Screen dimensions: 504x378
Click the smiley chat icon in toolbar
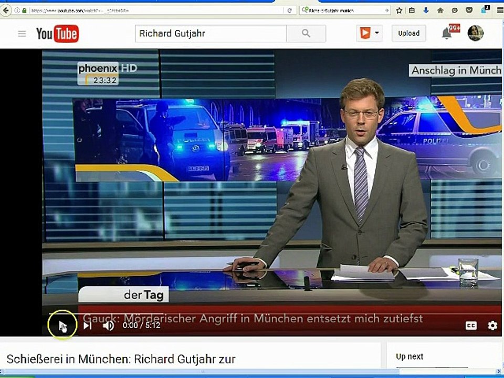tap(455, 10)
